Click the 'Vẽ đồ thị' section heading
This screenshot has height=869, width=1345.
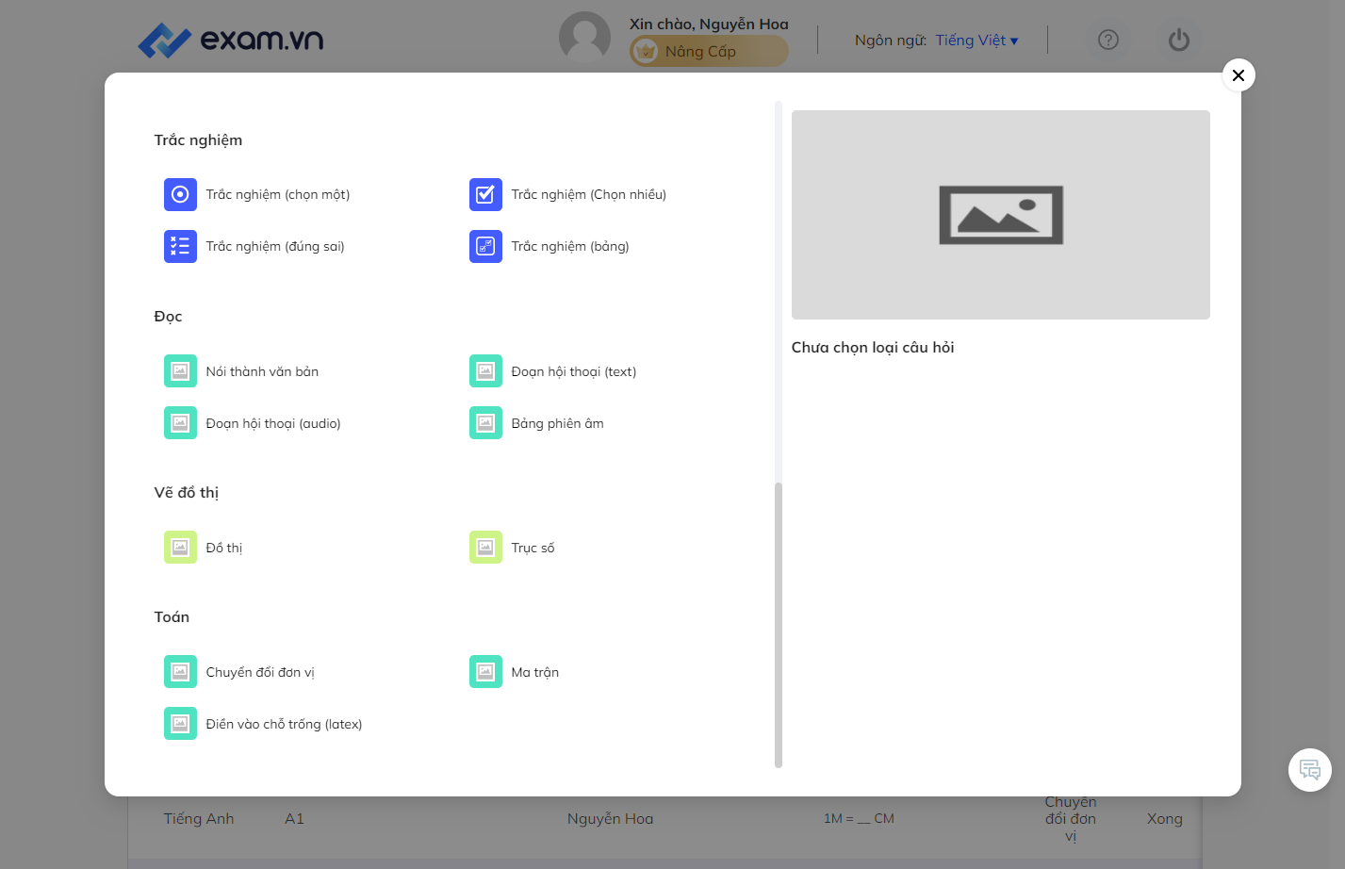click(187, 492)
